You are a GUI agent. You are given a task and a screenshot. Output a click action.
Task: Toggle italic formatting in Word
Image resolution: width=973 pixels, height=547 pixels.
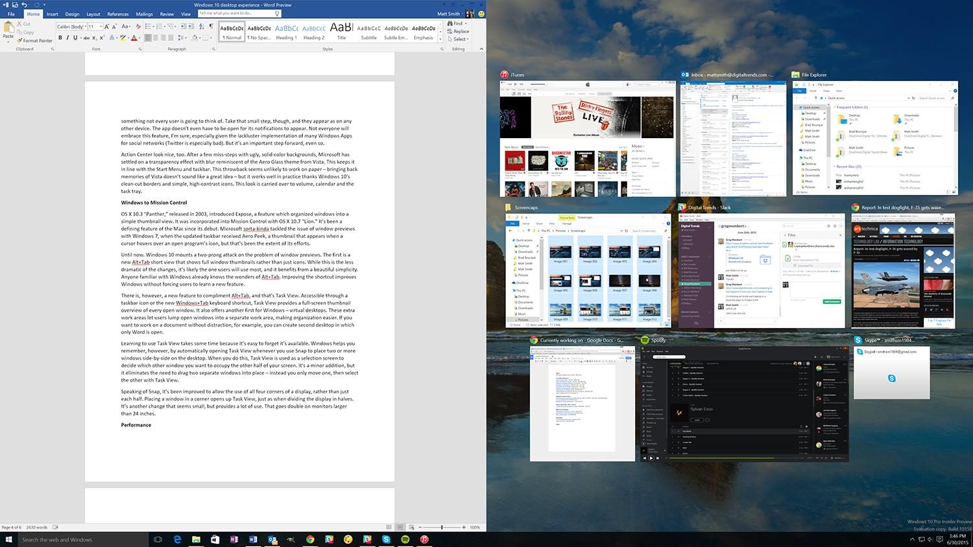pos(67,38)
